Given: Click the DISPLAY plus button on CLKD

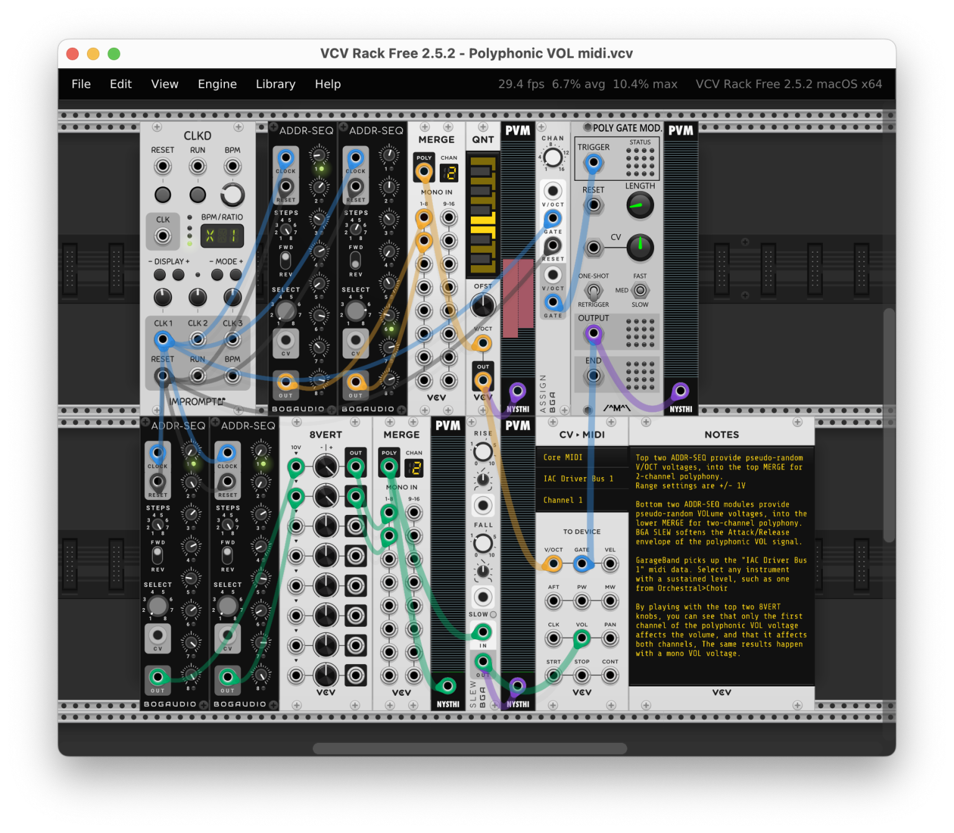Looking at the screenshot, I should tap(178, 275).
